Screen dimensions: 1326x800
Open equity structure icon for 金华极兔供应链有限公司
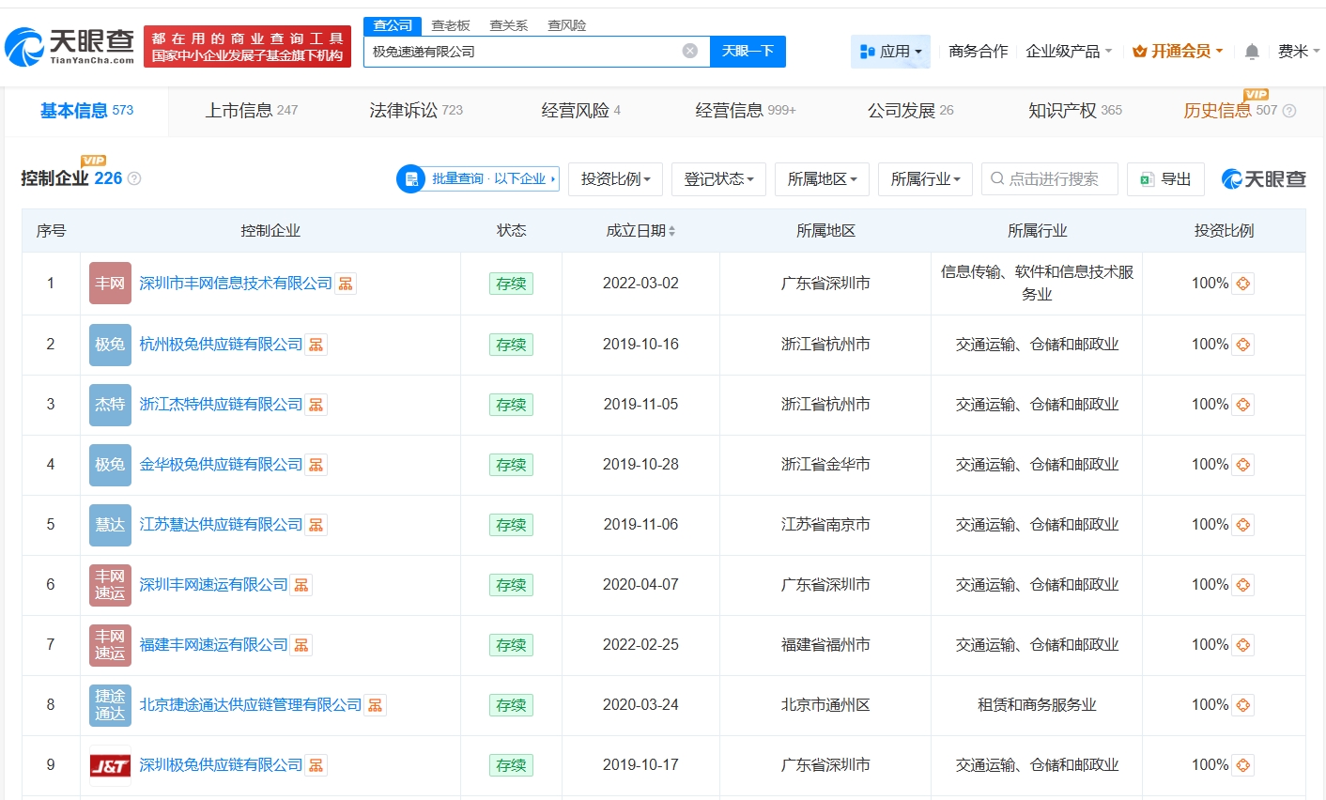(x=316, y=465)
